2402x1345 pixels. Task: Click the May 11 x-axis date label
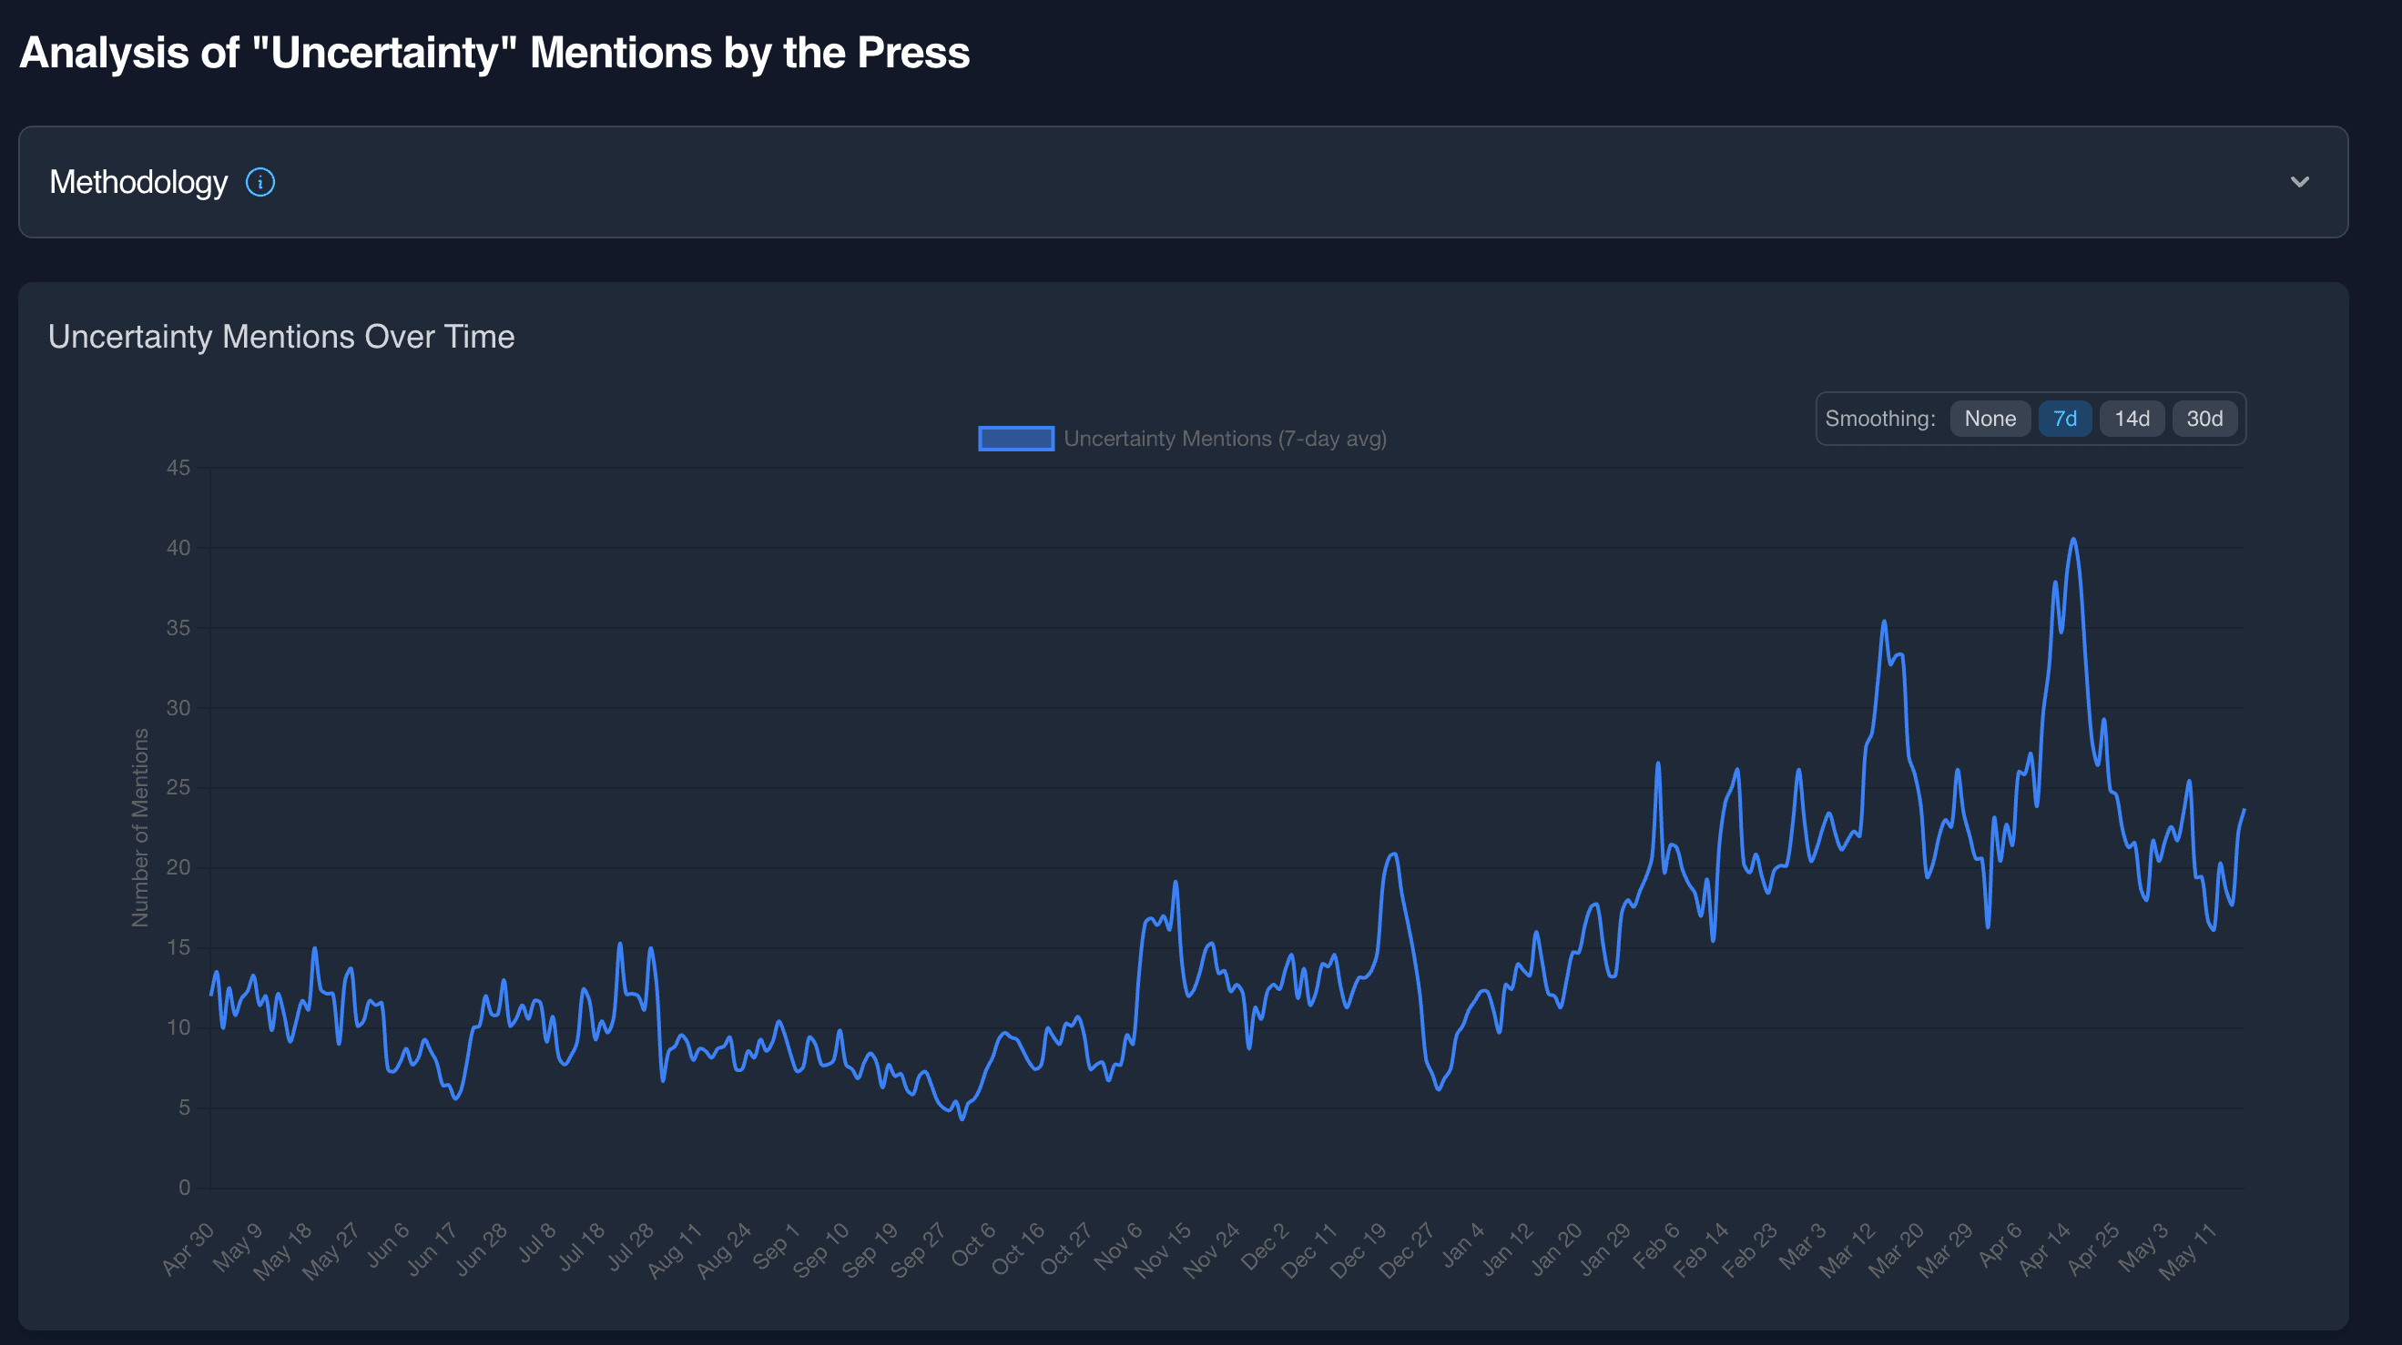click(x=2186, y=1251)
